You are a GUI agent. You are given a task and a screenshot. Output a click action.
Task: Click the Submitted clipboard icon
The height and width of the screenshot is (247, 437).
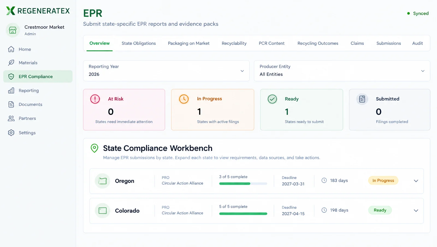click(x=362, y=99)
